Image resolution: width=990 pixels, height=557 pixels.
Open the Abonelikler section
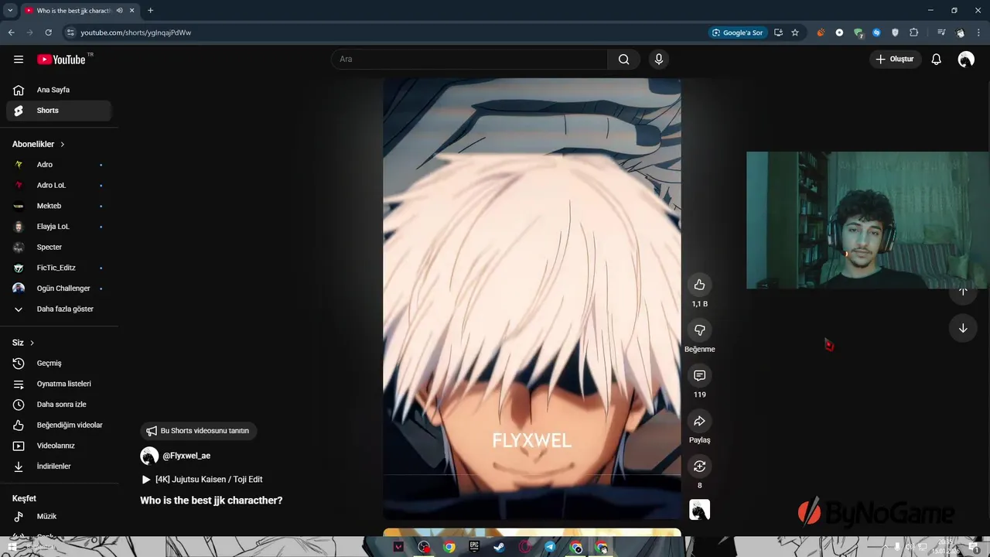pos(39,145)
